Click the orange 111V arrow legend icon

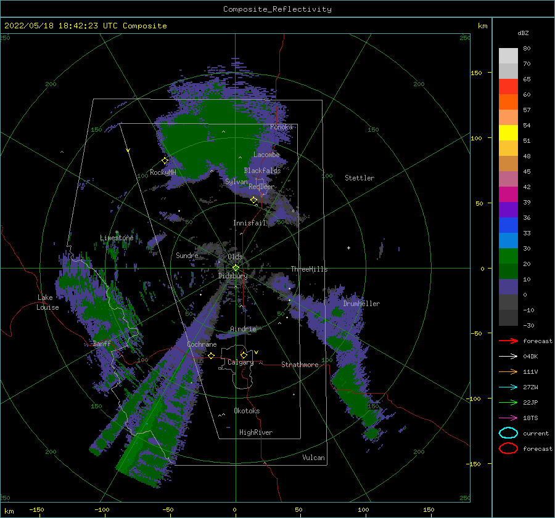508,371
